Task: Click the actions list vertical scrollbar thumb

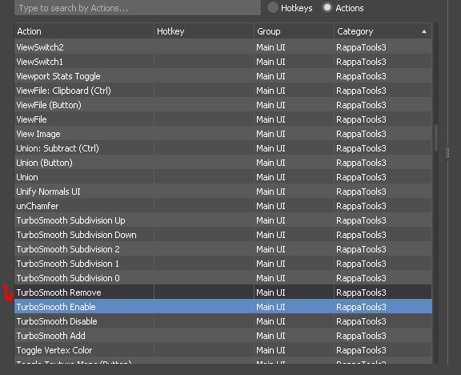Action: pyautogui.click(x=436, y=139)
